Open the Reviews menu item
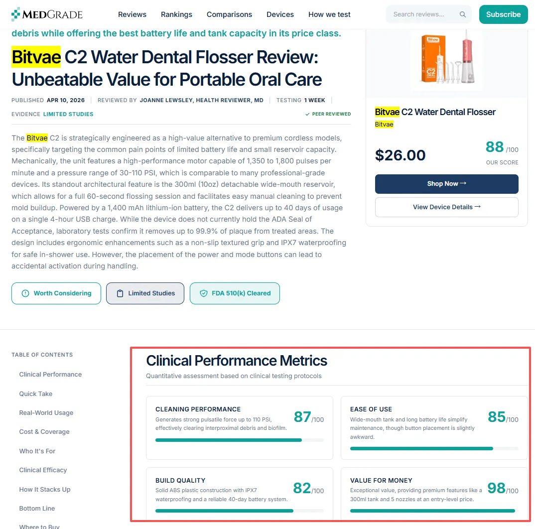The height and width of the screenshot is (529, 535). [x=132, y=14]
